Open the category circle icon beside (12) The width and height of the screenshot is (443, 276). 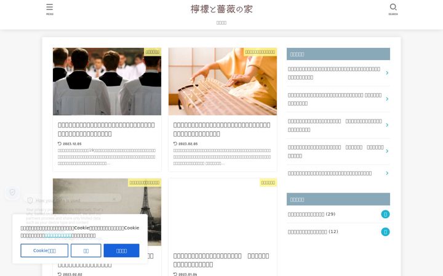pyautogui.click(x=385, y=232)
